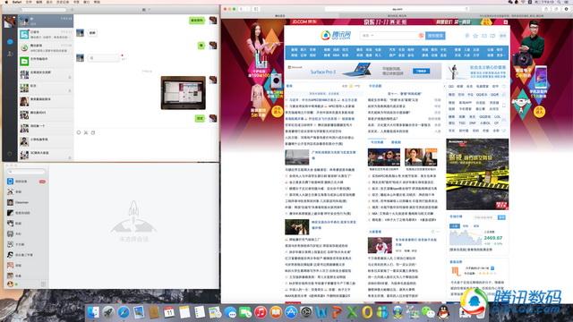573x322 pixels.
Task: Click blue button in Surface Pro 3 ad
Action: point(421,71)
